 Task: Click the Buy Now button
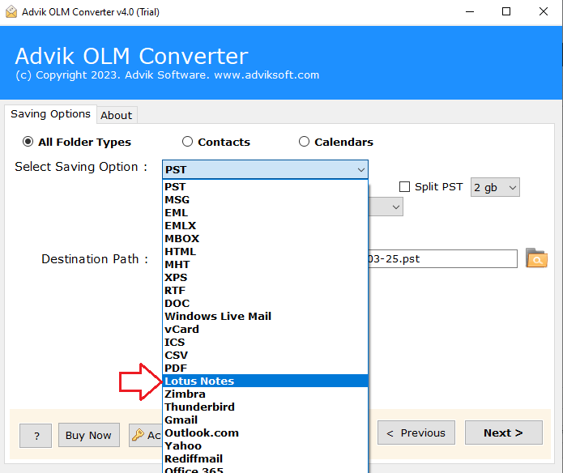coord(88,435)
